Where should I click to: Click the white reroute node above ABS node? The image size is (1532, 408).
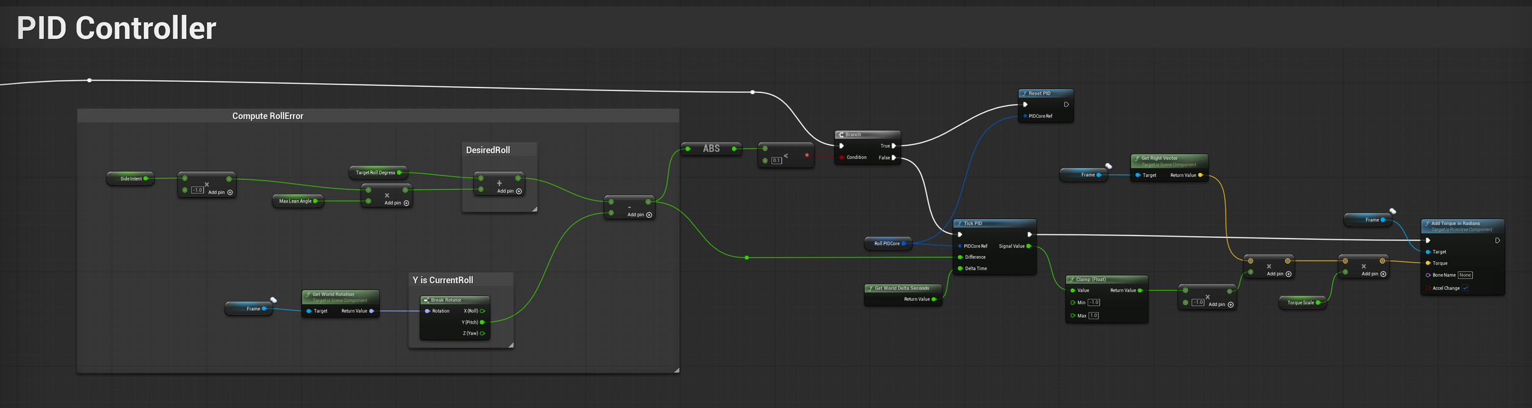coord(753,92)
